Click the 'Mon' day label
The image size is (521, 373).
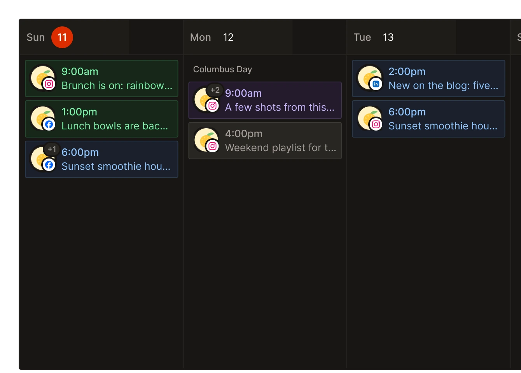pos(201,37)
